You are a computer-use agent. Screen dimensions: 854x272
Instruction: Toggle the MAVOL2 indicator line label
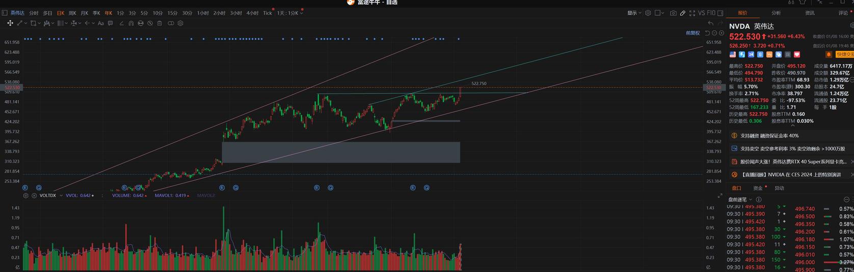(x=206, y=196)
